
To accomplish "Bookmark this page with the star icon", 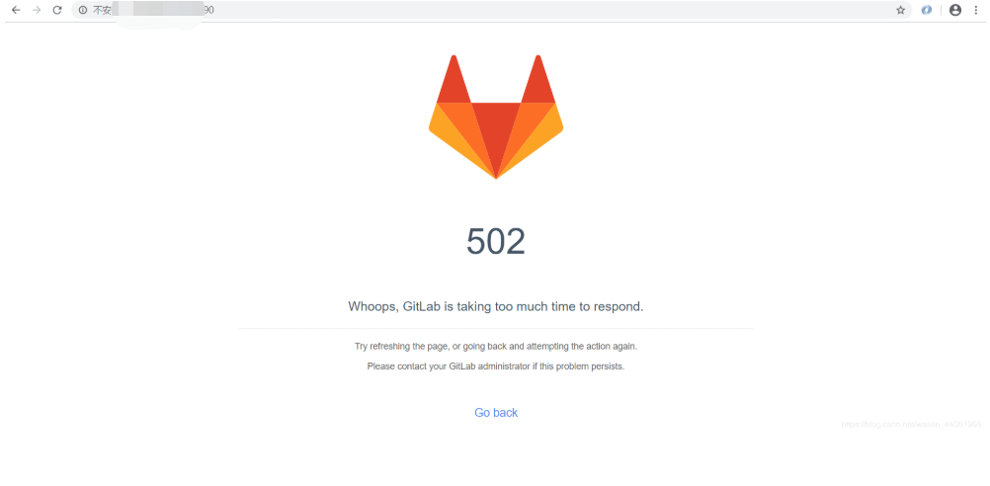I will tap(900, 10).
